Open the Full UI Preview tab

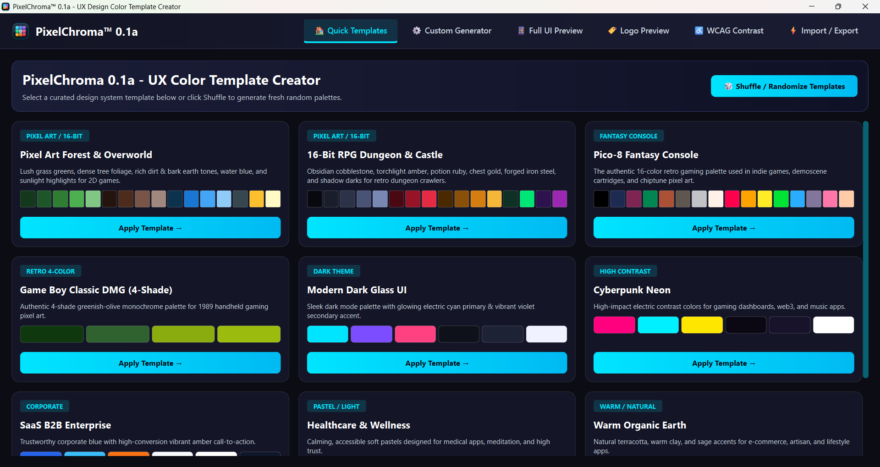[550, 31]
